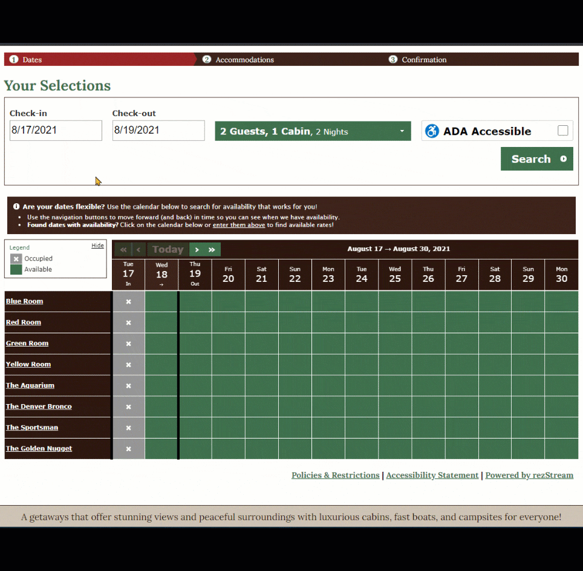Open the Check-in date picker field
Viewport: 583px width, 571px height.
56,131
